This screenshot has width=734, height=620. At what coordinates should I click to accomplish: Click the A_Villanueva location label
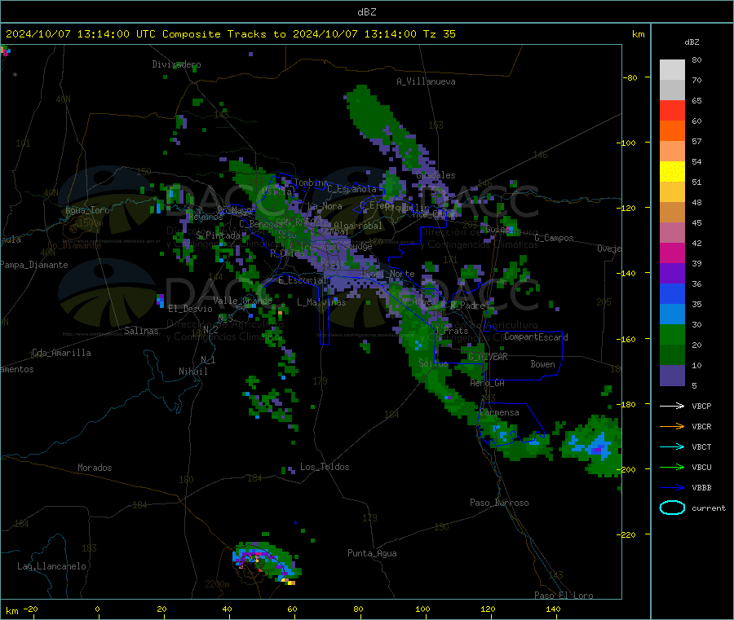[x=426, y=81]
